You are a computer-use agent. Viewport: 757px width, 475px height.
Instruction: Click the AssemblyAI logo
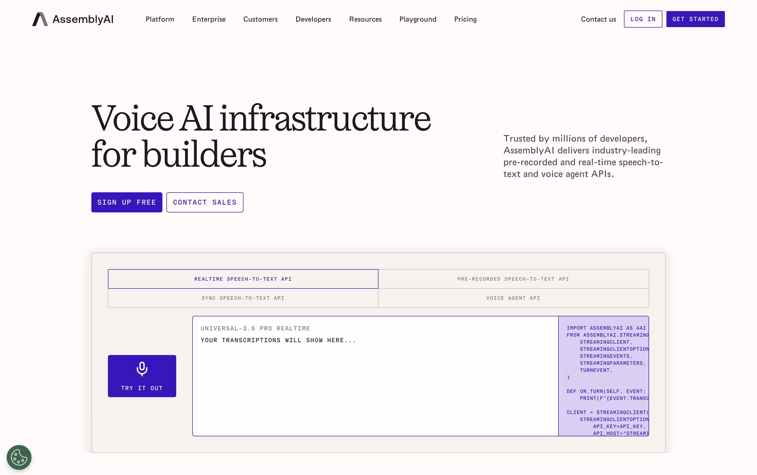tap(73, 19)
